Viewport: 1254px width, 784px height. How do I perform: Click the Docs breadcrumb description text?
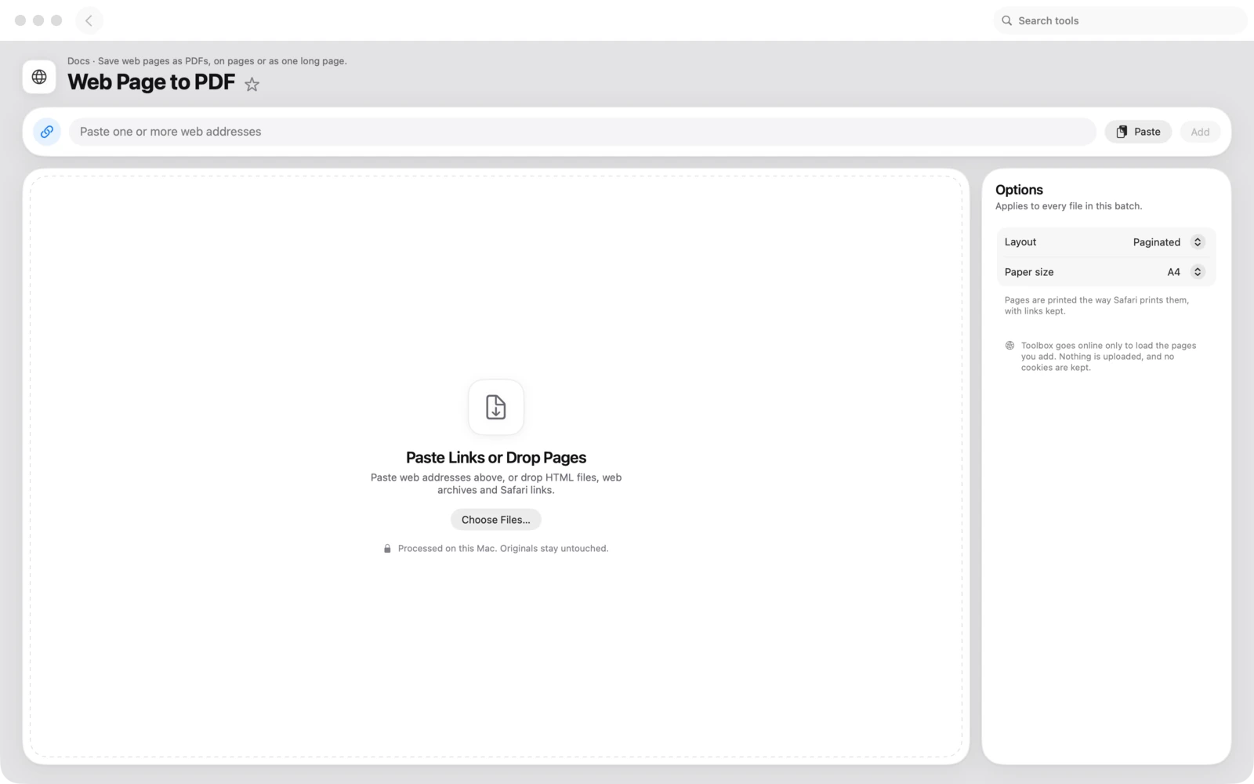tap(207, 61)
